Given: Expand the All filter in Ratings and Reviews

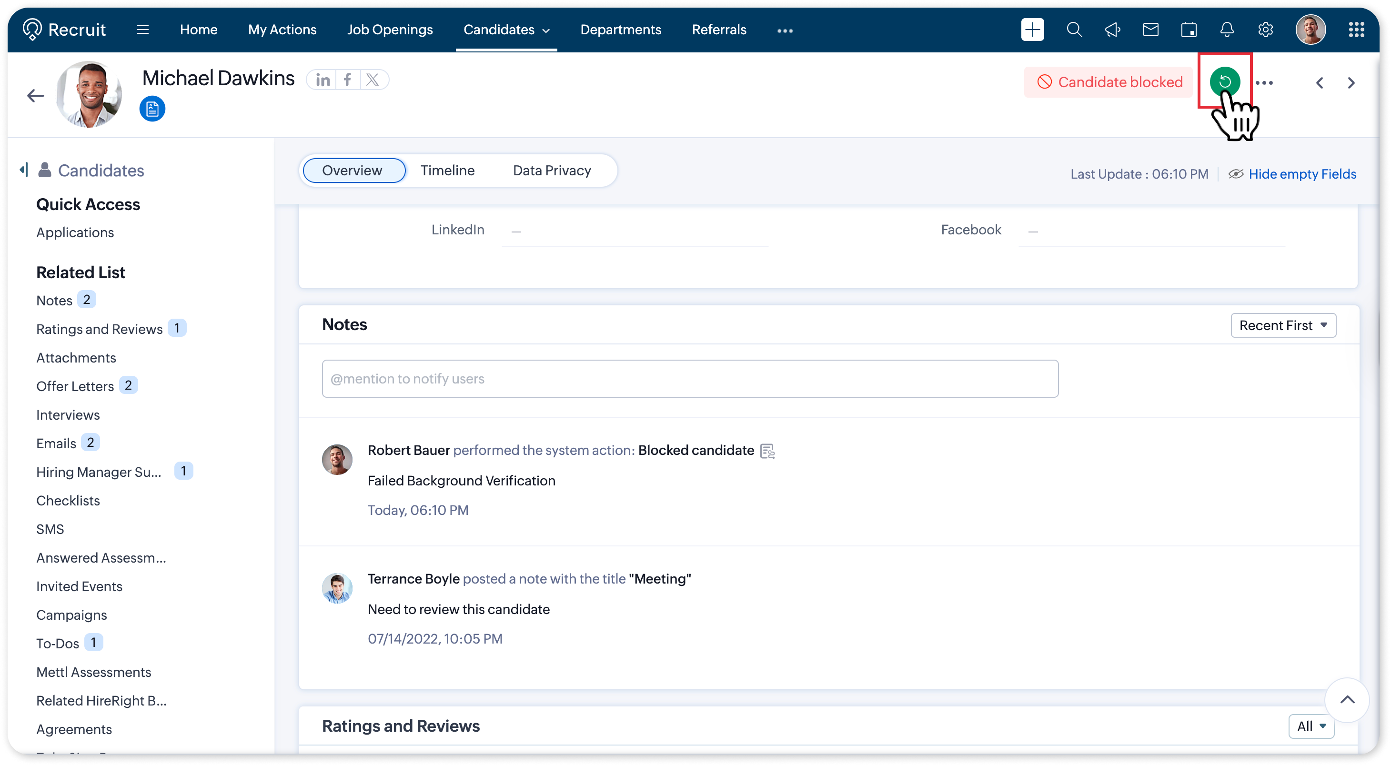Looking at the screenshot, I should pyautogui.click(x=1310, y=726).
